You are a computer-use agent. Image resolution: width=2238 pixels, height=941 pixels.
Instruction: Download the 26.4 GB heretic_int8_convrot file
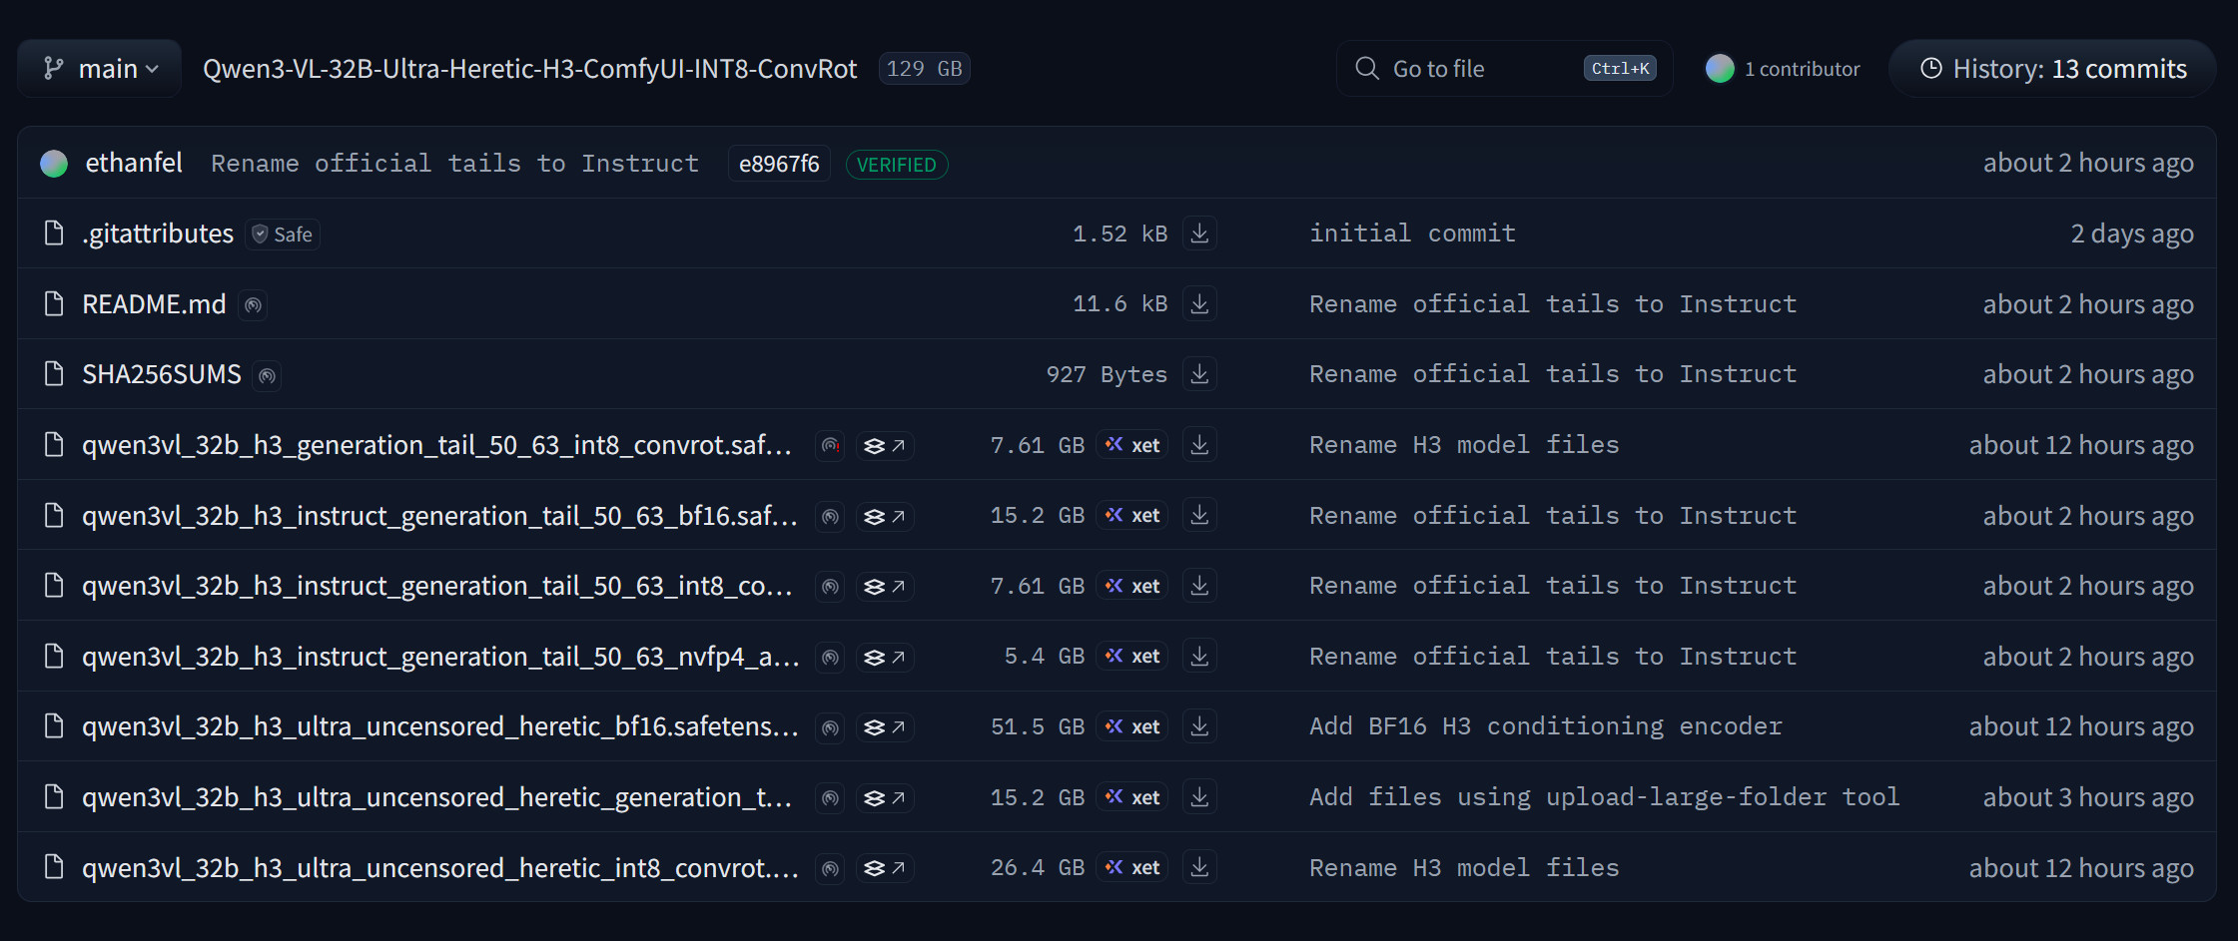point(1199,867)
